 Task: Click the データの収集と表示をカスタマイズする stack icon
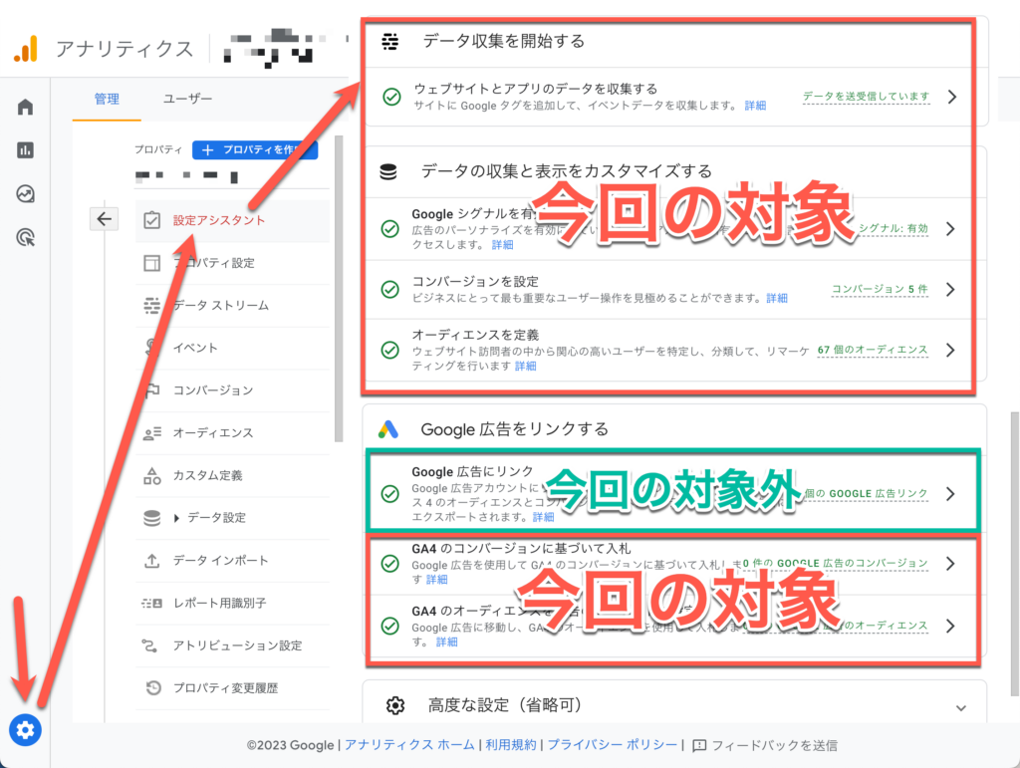(x=388, y=172)
